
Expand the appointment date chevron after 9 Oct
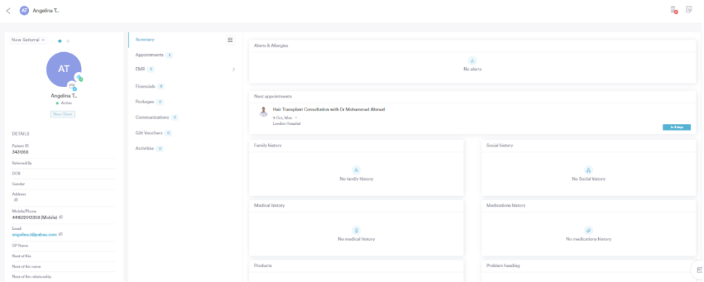pos(296,117)
